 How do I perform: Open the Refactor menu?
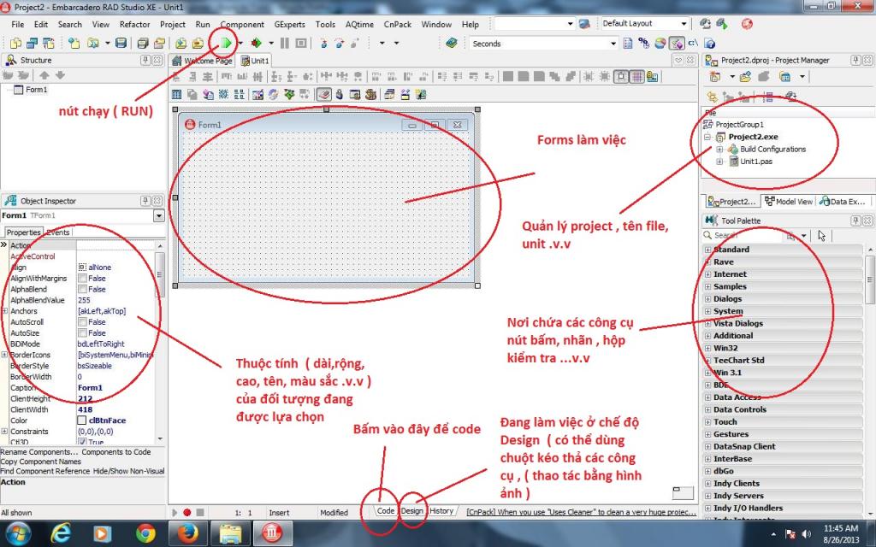(134, 25)
